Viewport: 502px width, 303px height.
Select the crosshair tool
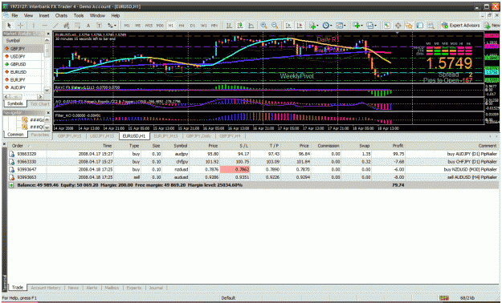(x=21, y=26)
